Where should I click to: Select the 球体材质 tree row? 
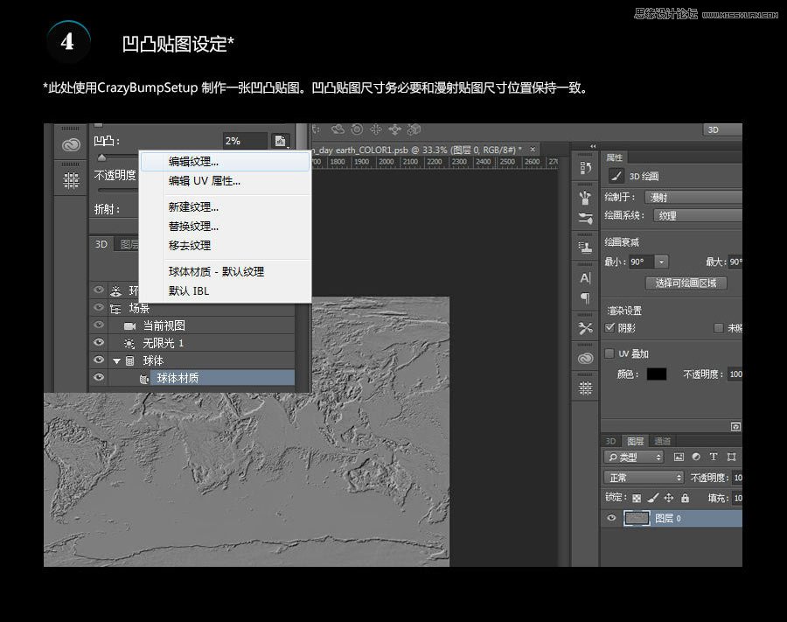tap(192, 378)
